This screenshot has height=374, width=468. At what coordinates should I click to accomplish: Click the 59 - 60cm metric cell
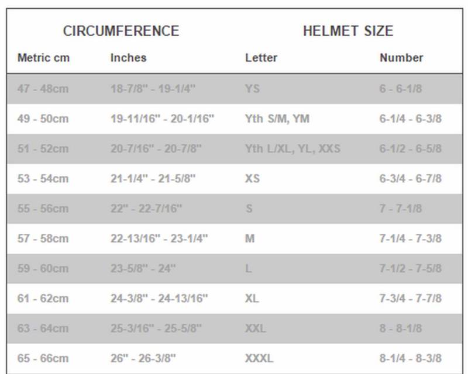[x=43, y=269]
